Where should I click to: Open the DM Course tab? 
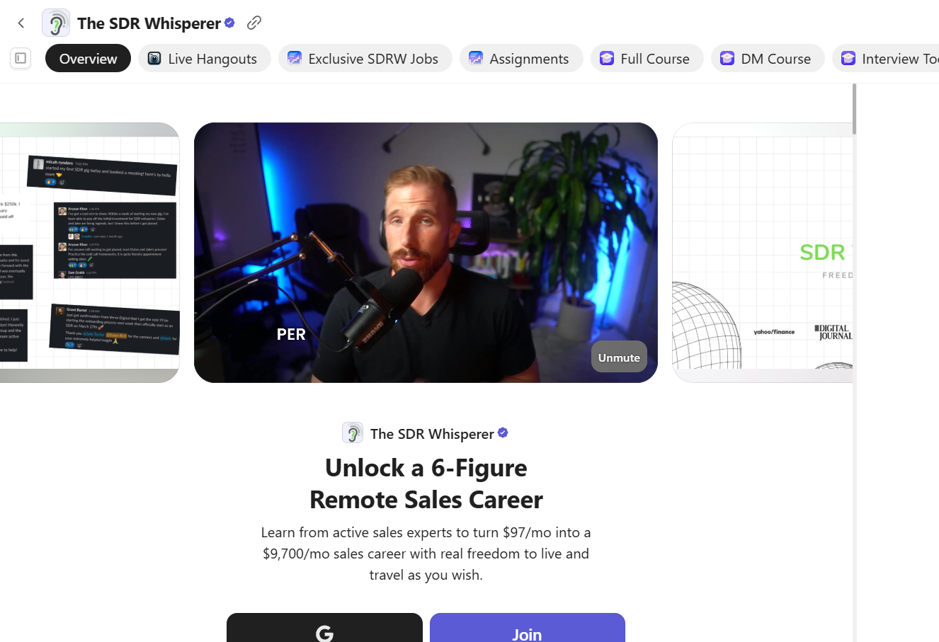[x=768, y=58]
